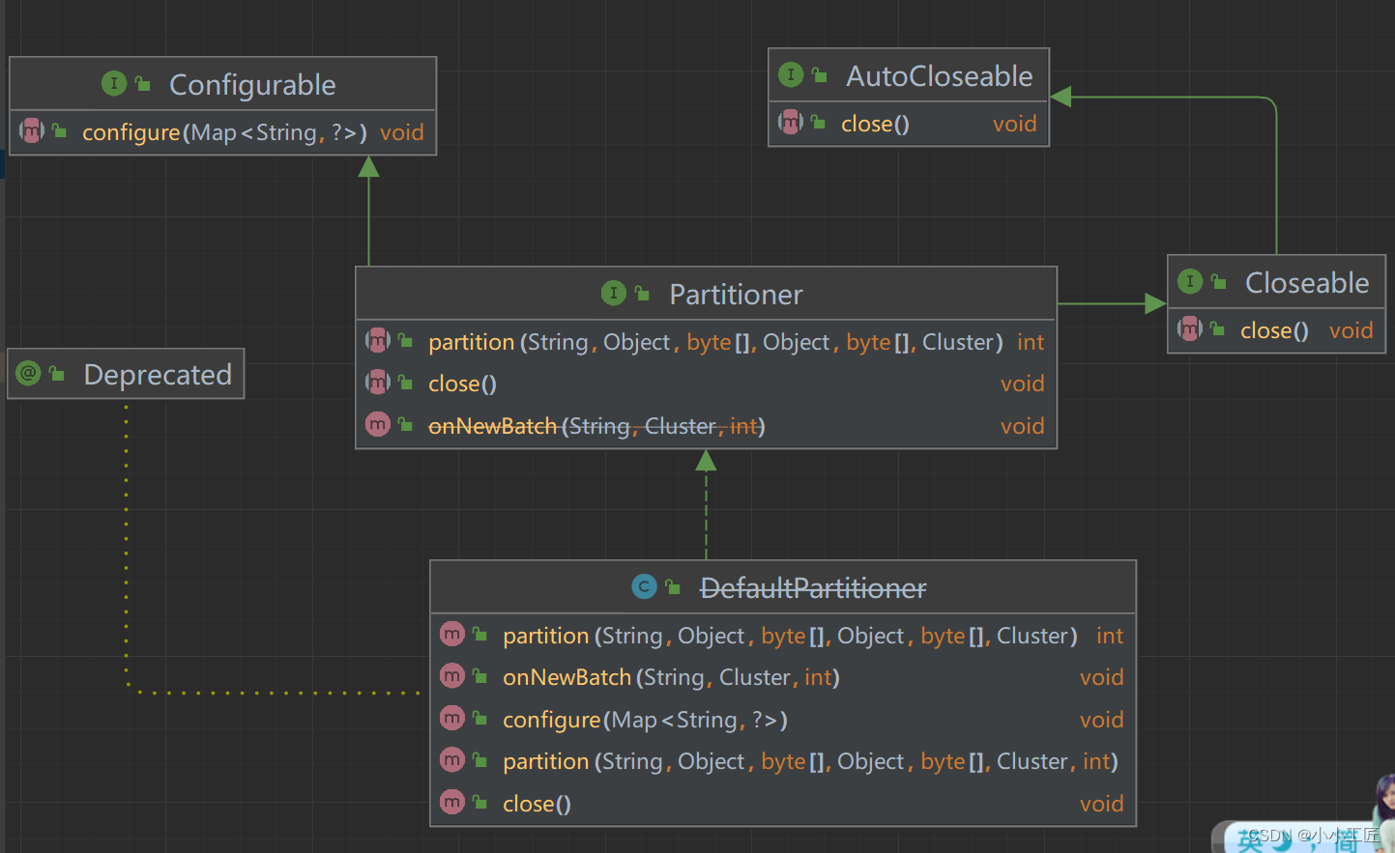Select the Deprecated annotation node
1395x853 pixels.
pos(158,375)
